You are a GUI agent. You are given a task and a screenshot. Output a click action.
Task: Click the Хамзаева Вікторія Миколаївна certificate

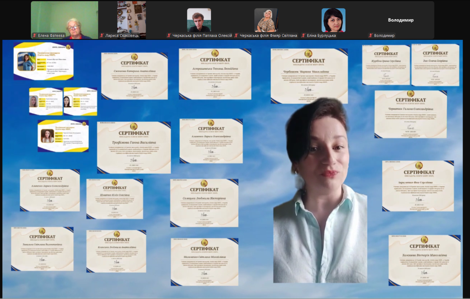(x=424, y=260)
